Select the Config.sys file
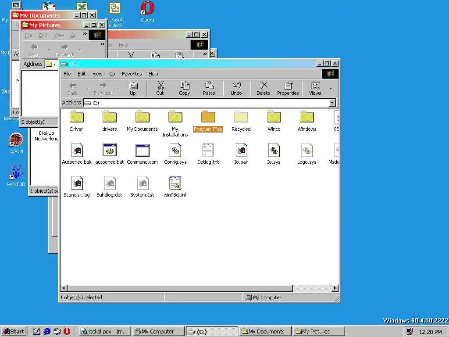The image size is (449, 337). coord(175,154)
